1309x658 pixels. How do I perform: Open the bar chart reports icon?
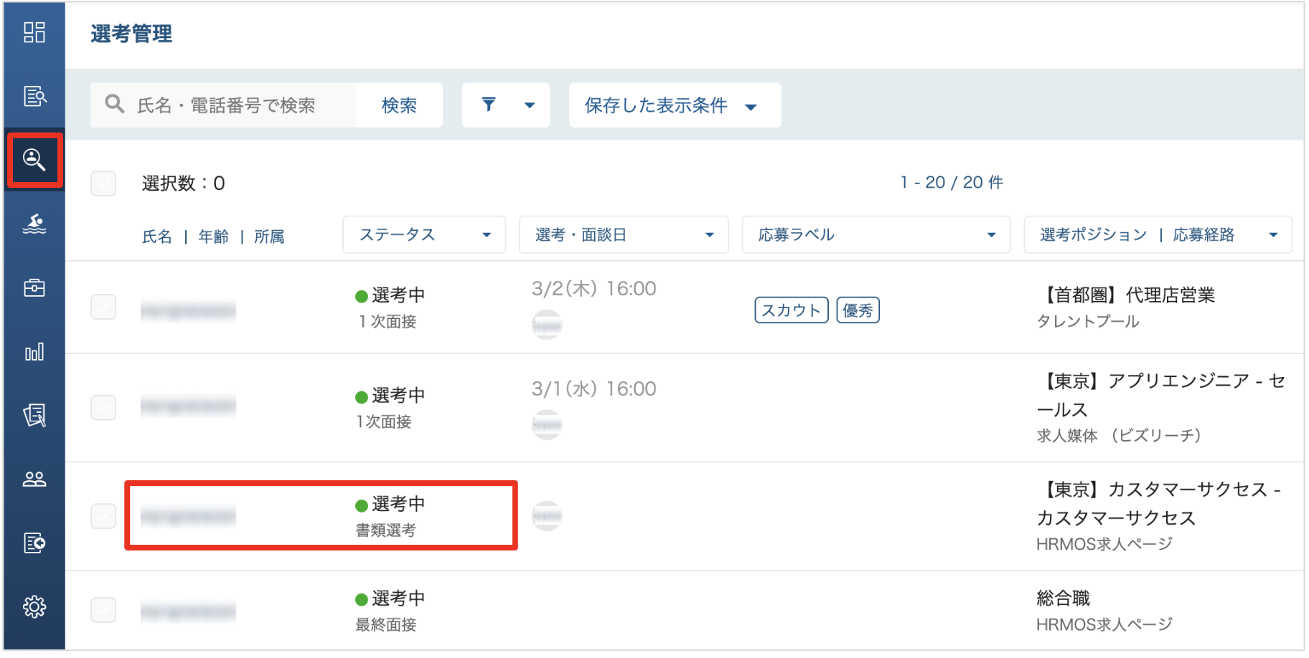coord(34,351)
